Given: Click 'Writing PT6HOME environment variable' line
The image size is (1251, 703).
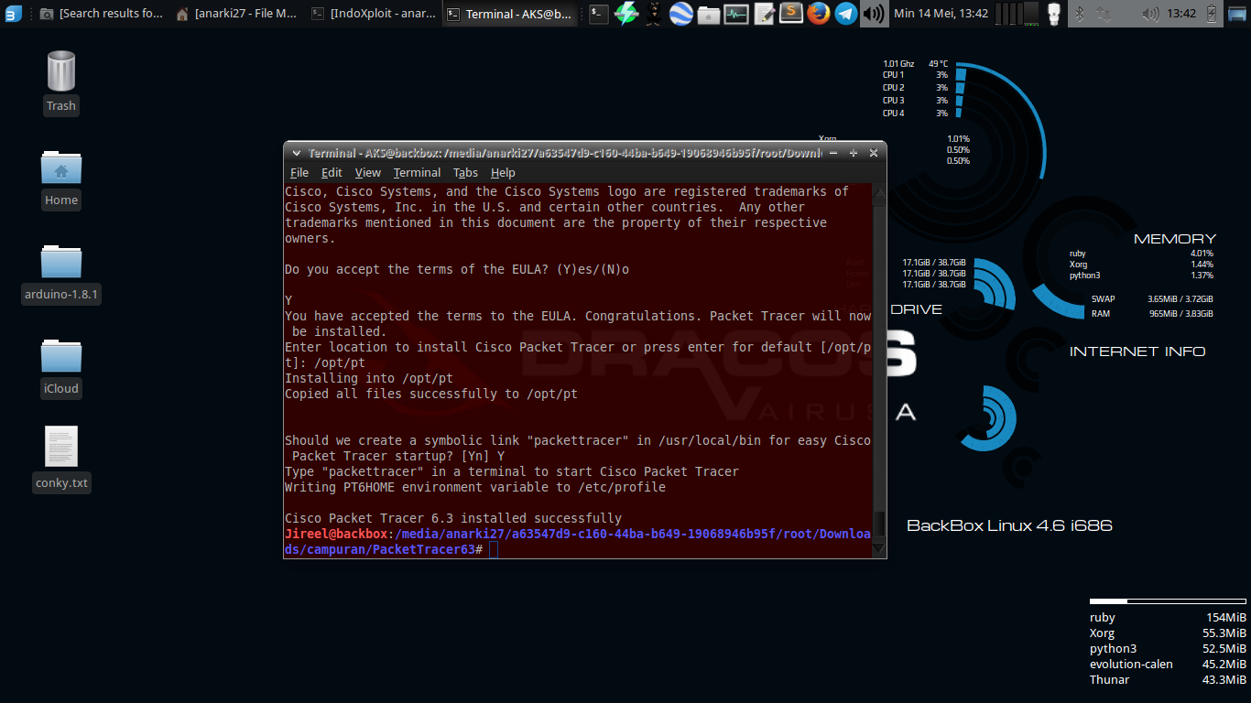Looking at the screenshot, I should [475, 487].
